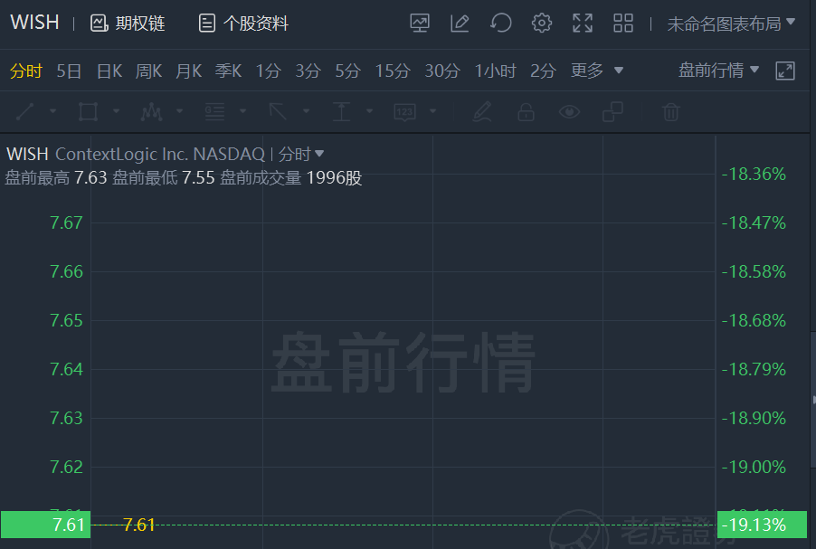
Task: Select the 1小时 interval
Action: tap(495, 71)
